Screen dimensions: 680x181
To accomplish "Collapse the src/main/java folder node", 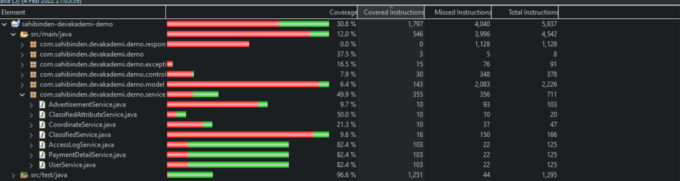I will coord(13,34).
